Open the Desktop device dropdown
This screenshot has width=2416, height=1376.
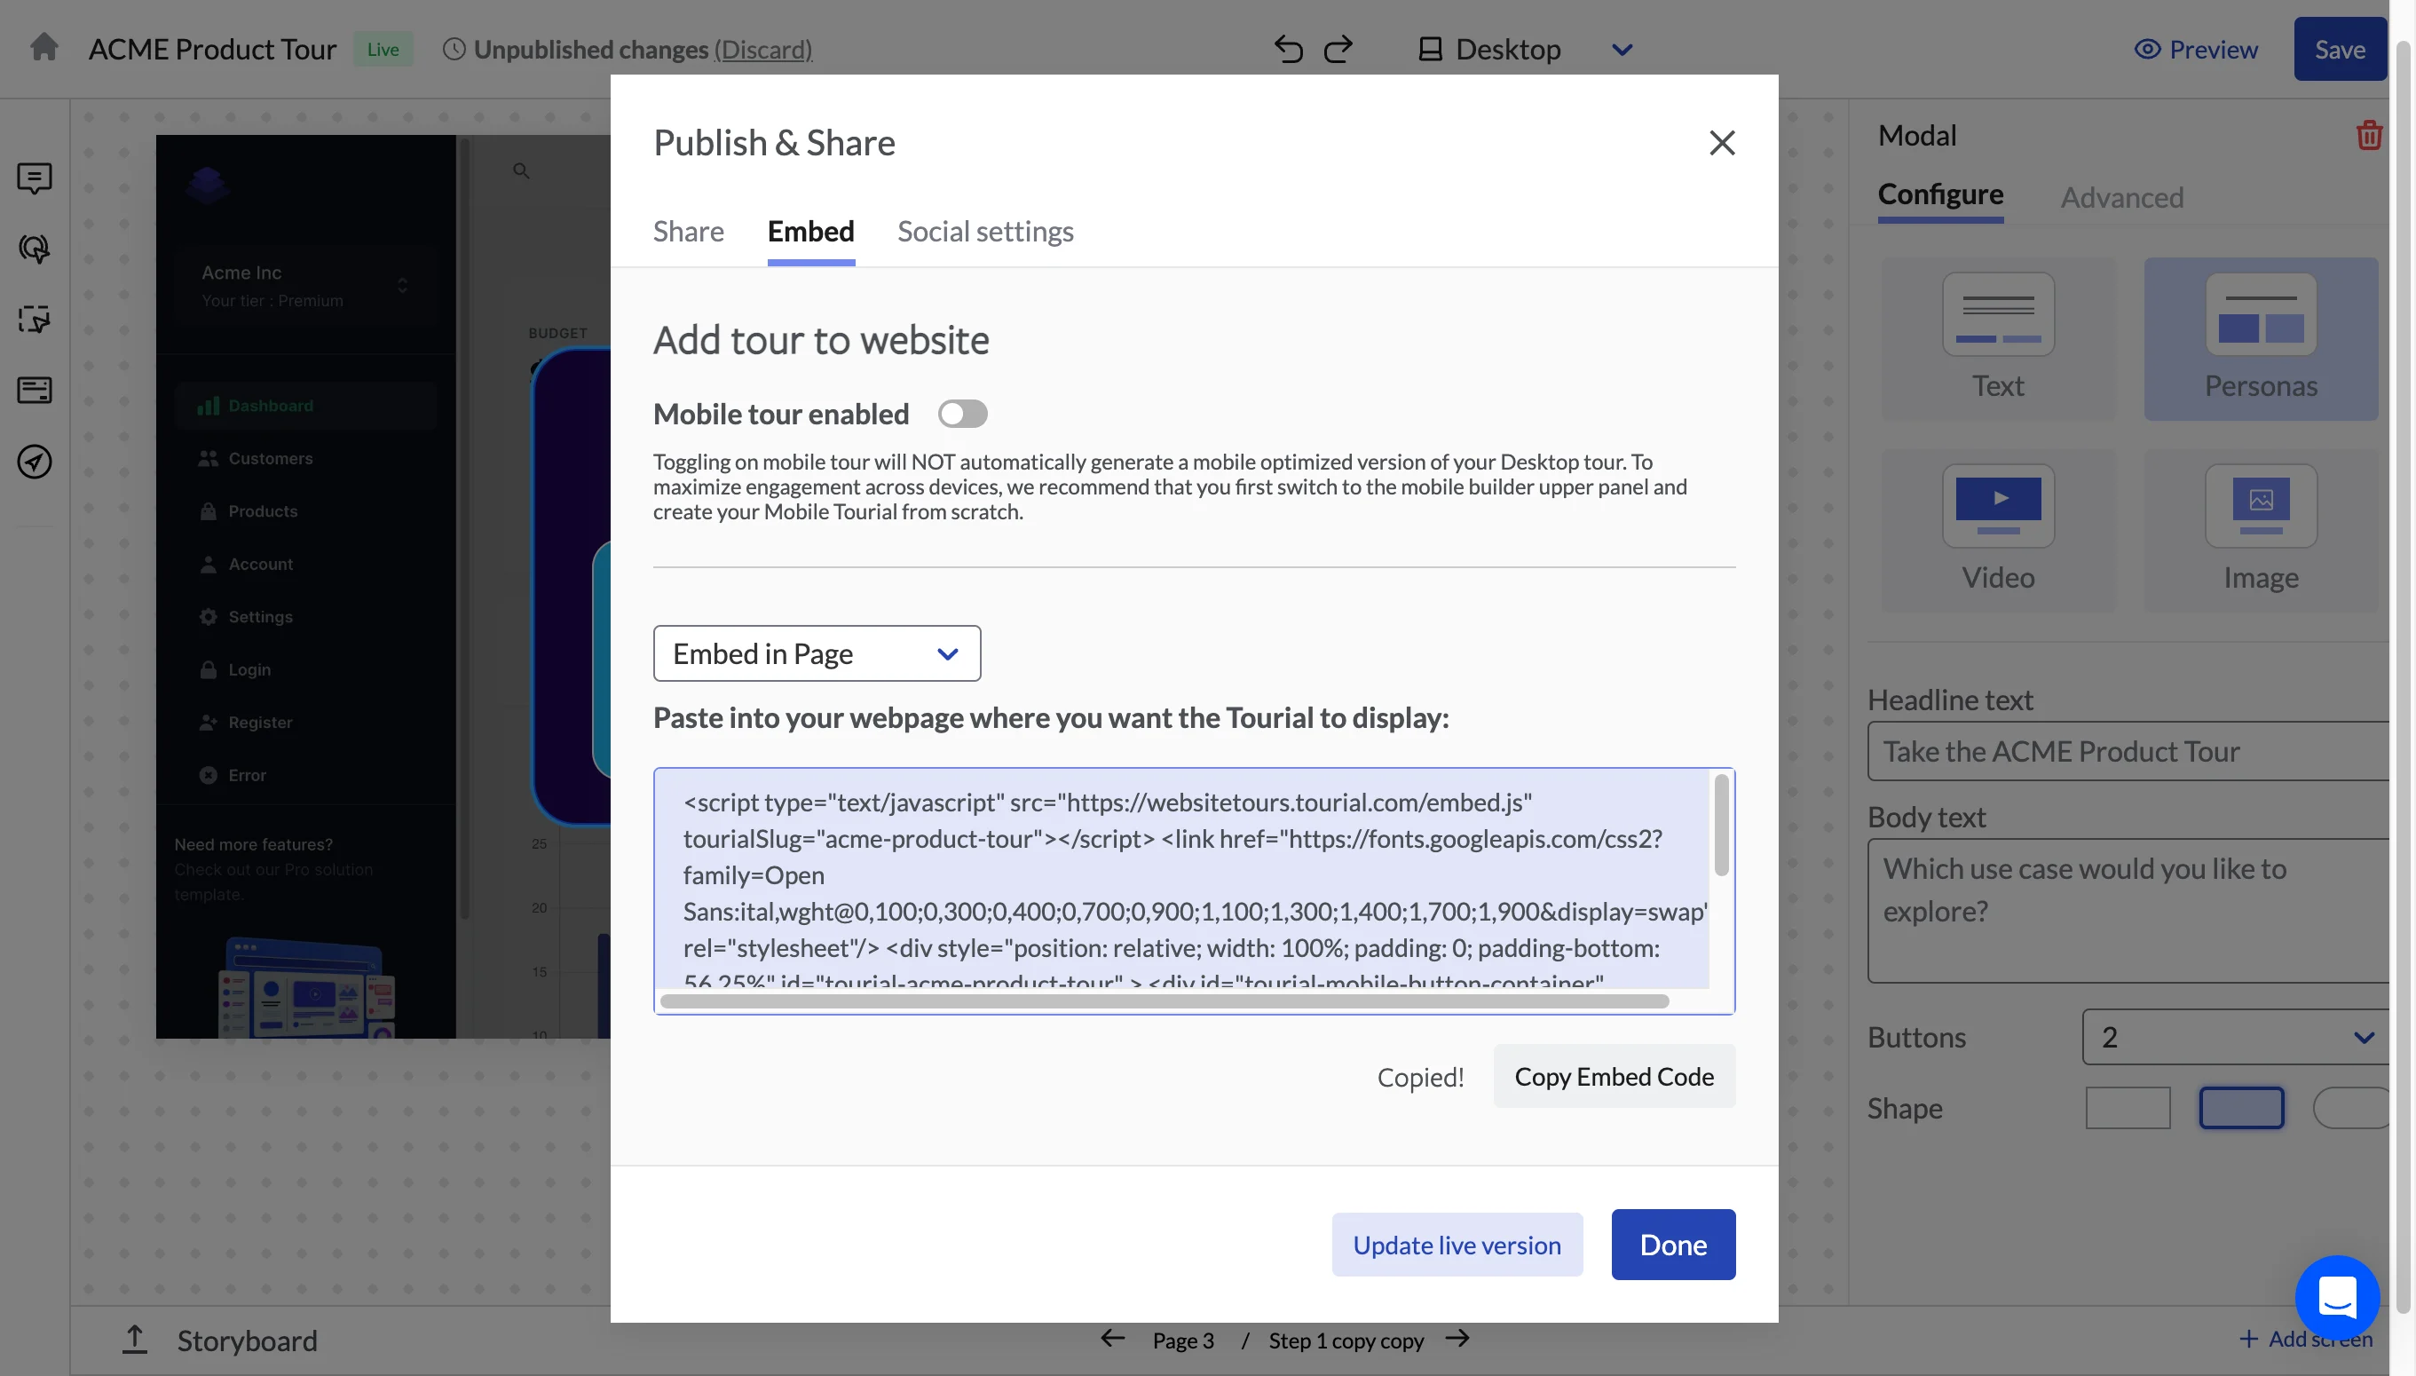[x=1525, y=49]
